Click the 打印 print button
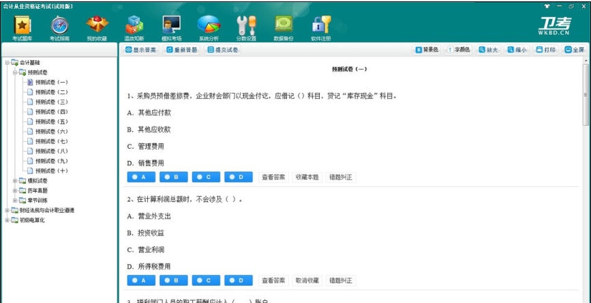 pyautogui.click(x=546, y=50)
